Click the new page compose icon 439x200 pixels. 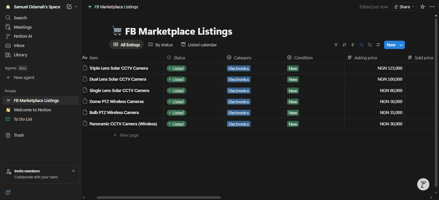69,7
